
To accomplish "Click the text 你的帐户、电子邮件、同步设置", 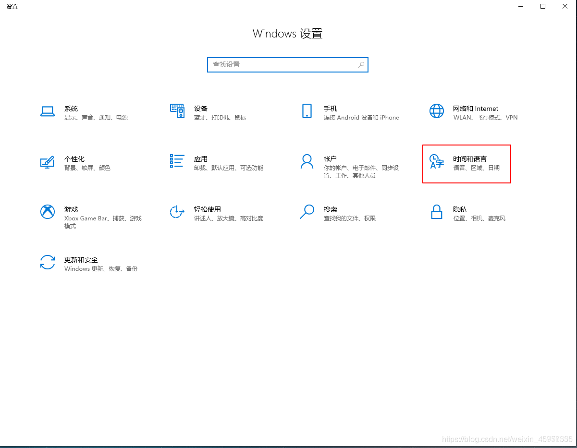I will (361, 172).
